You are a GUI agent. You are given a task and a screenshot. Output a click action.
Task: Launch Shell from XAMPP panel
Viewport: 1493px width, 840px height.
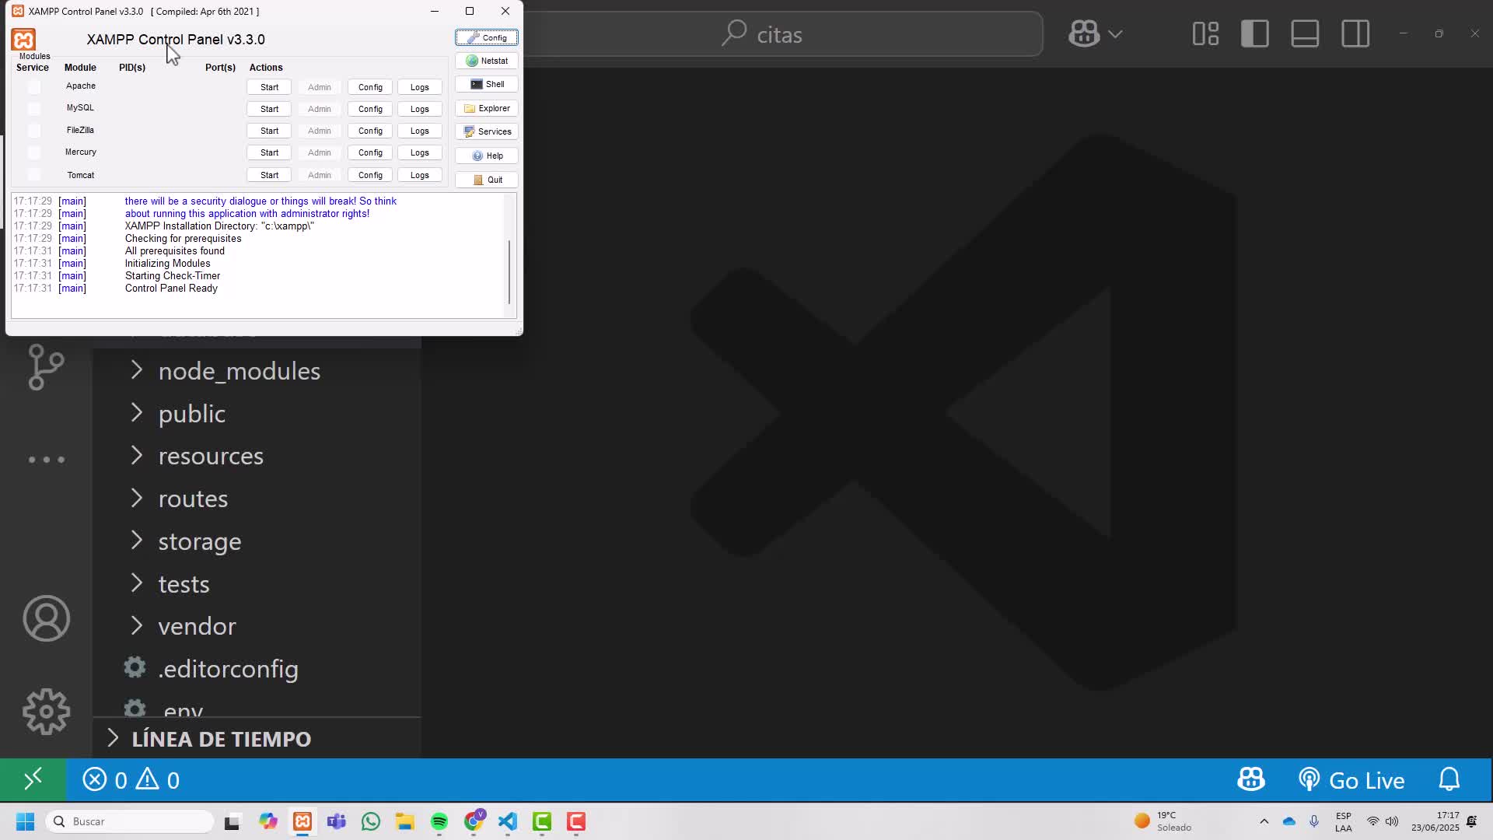click(487, 84)
